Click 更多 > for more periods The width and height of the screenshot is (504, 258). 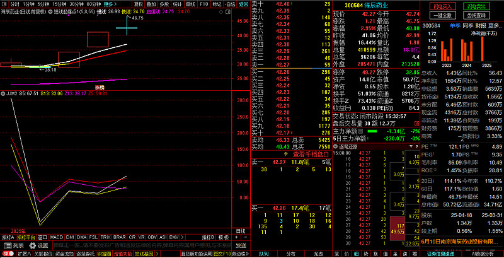[110, 4]
